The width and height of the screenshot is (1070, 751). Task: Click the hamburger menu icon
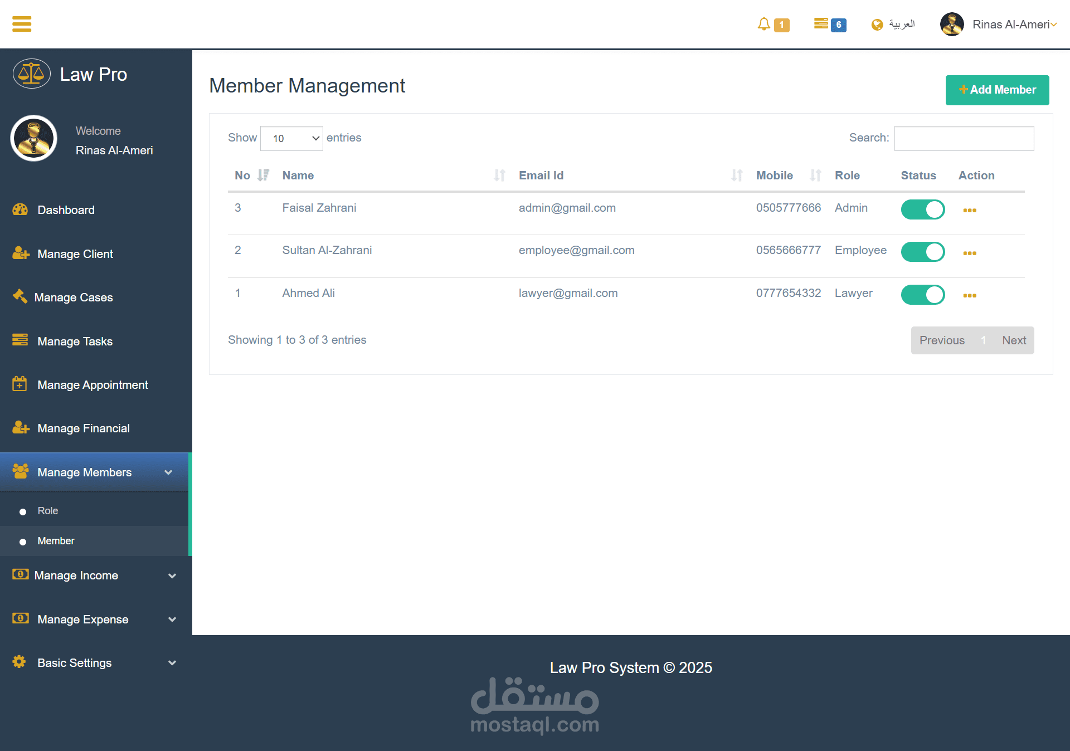22,24
